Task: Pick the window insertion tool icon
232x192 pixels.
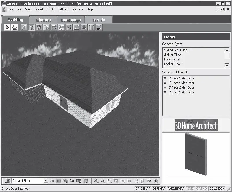Action: pyautogui.click(x=39, y=27)
